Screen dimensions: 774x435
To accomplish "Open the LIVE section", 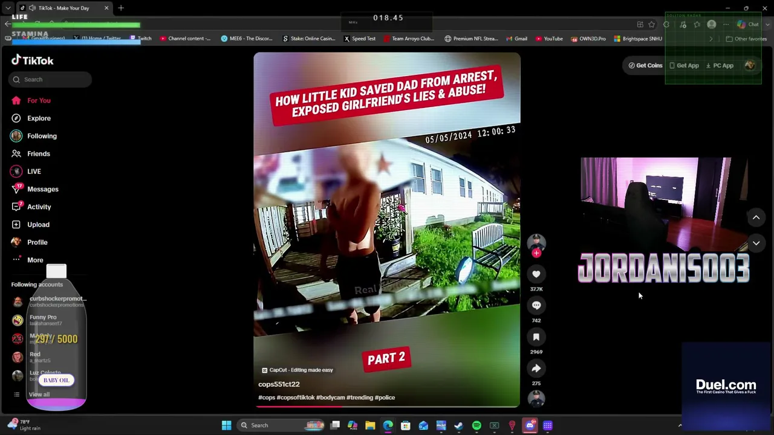I will (x=26, y=171).
